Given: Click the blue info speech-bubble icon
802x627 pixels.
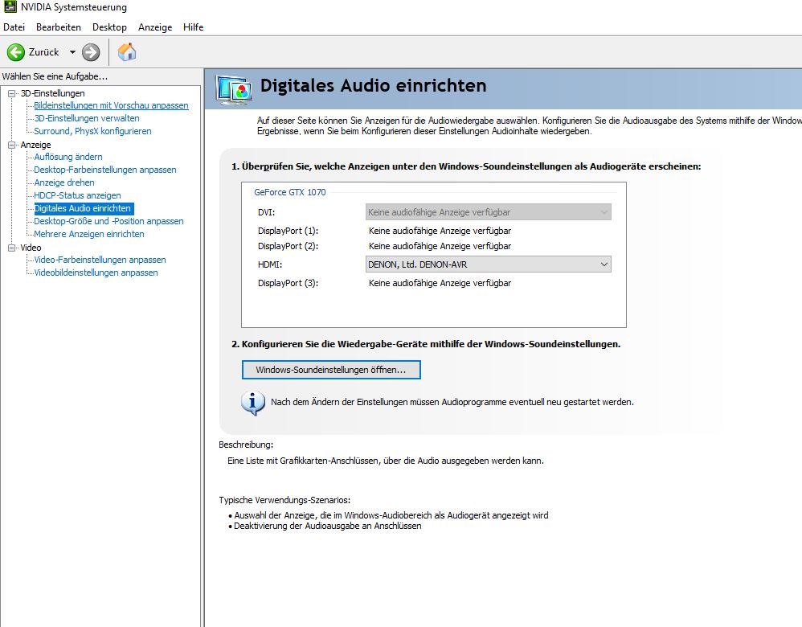Looking at the screenshot, I should (253, 403).
